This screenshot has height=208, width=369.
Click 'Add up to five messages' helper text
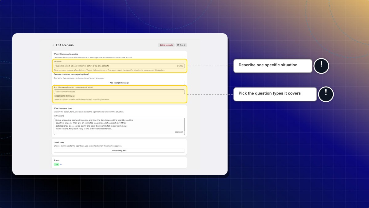tap(79, 78)
